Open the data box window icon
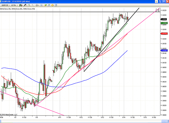 tap(41, 5)
